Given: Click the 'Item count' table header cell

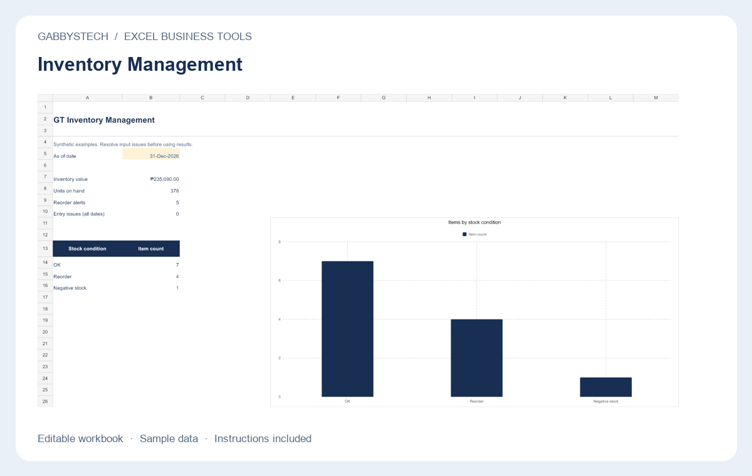Looking at the screenshot, I should (151, 249).
